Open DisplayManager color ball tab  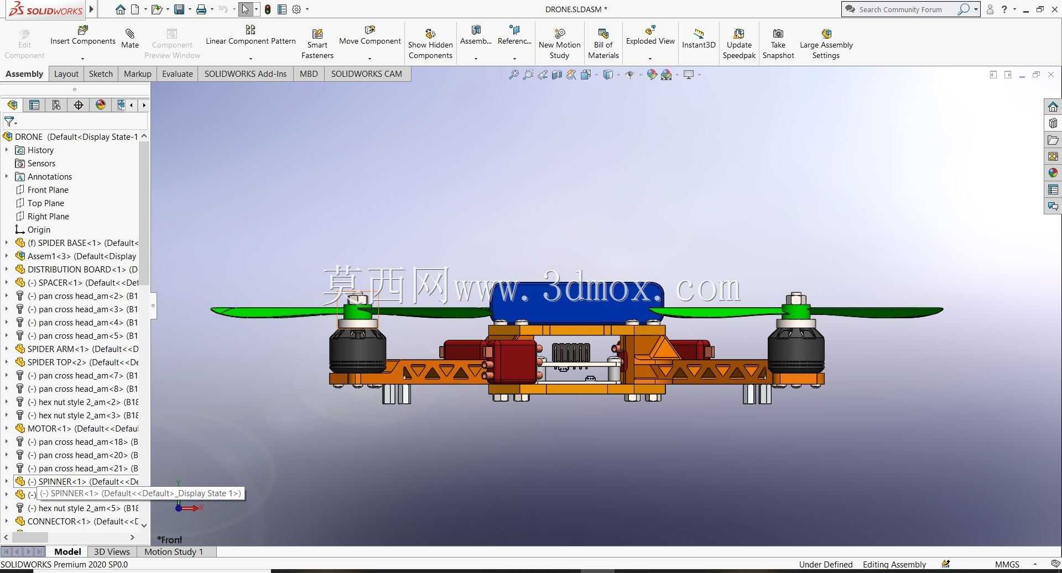point(101,105)
